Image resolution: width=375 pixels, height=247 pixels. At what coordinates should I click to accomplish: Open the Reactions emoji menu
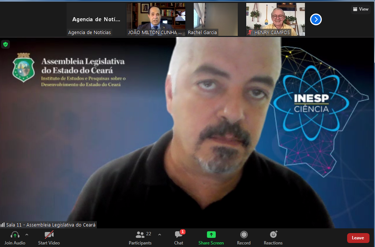273,235
